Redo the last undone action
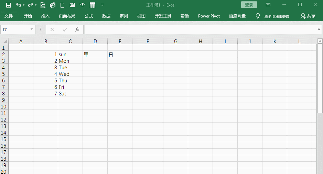The width and height of the screenshot is (323, 174). (x=31, y=5)
